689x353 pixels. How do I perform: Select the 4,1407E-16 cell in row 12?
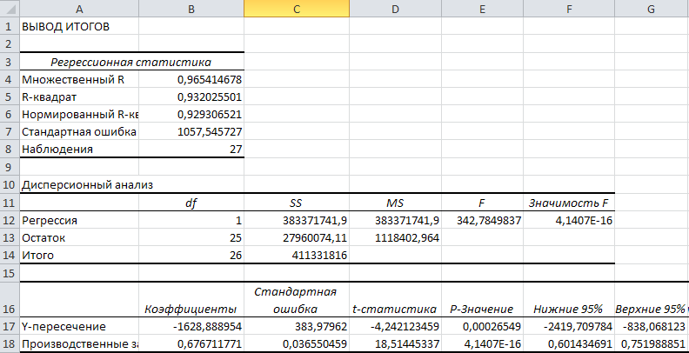(x=569, y=220)
